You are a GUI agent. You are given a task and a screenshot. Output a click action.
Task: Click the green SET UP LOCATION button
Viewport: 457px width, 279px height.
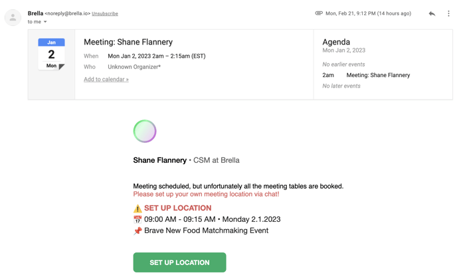click(x=179, y=262)
